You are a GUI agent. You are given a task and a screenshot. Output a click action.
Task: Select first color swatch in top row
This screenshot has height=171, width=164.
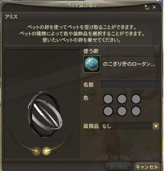tap(108, 99)
